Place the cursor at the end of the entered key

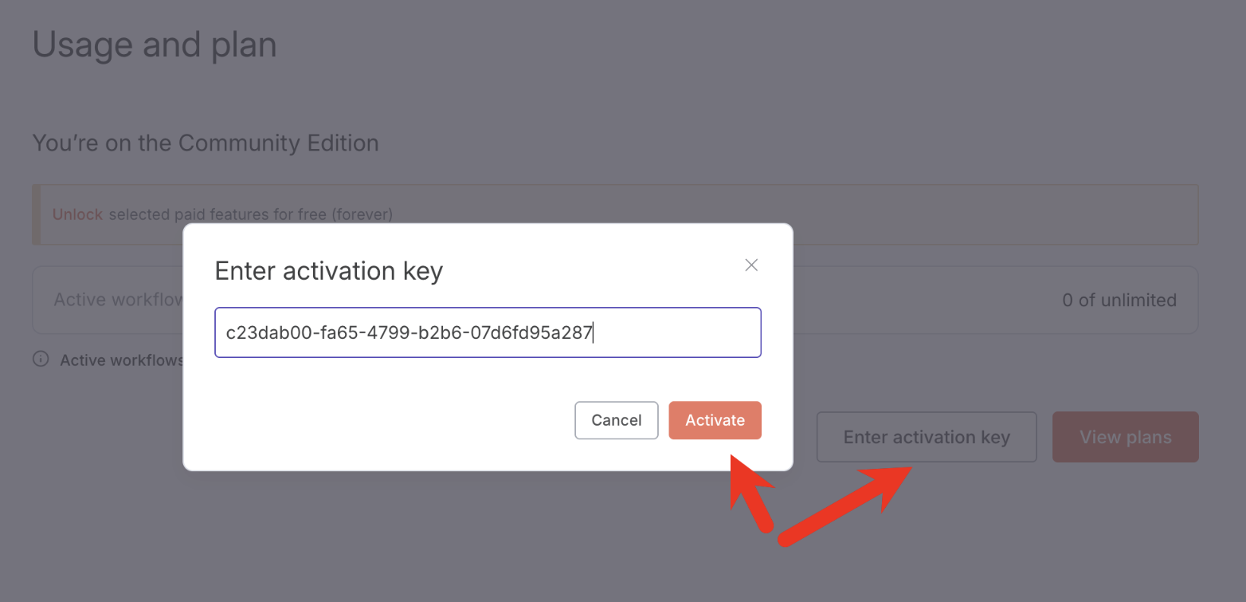tap(593, 333)
